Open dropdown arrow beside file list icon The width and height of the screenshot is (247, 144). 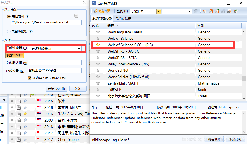pyautogui.click(x=80, y=16)
